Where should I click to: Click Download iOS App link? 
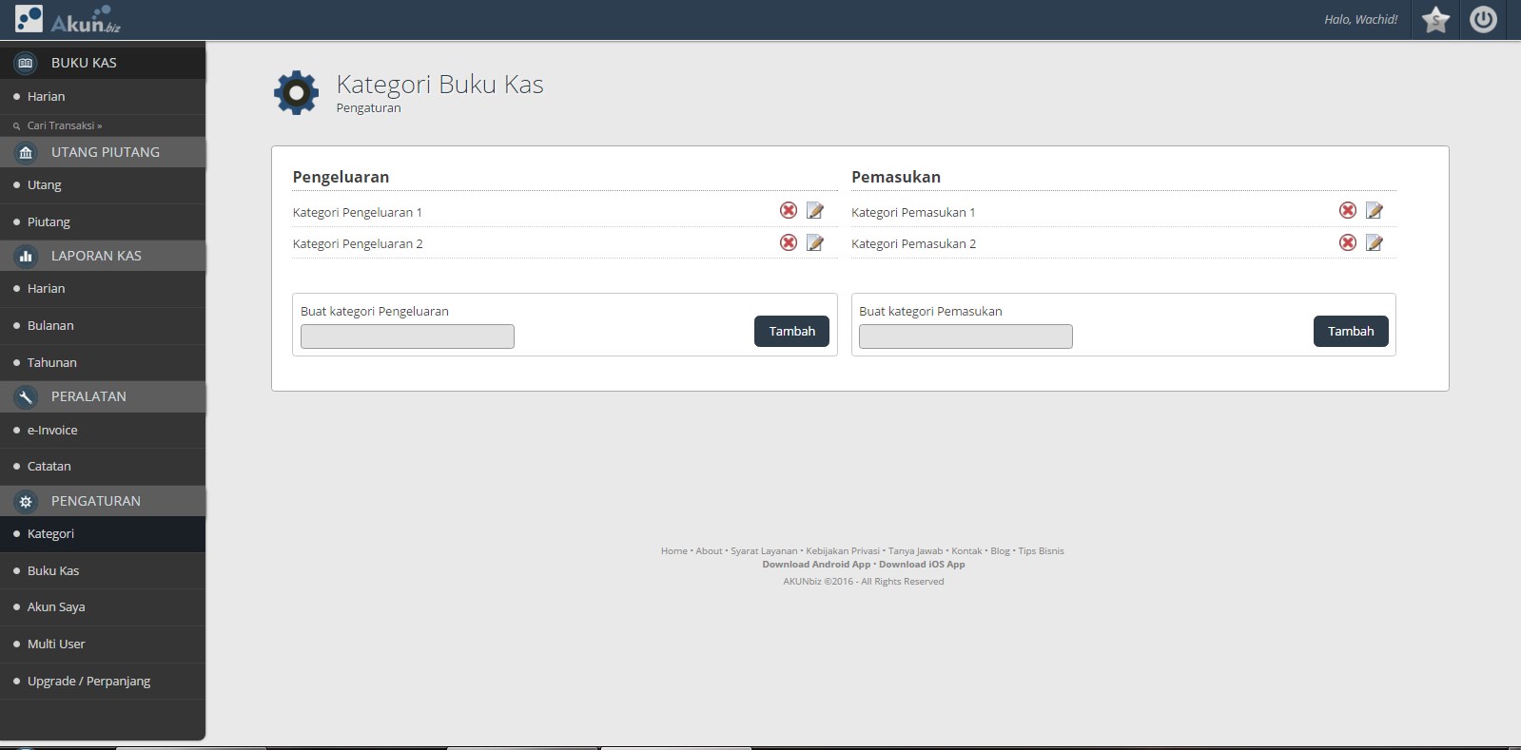[x=922, y=565]
